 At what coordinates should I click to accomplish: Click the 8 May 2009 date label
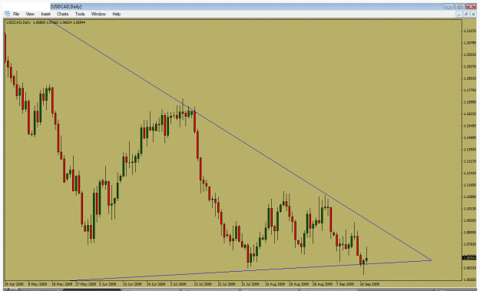pos(38,284)
